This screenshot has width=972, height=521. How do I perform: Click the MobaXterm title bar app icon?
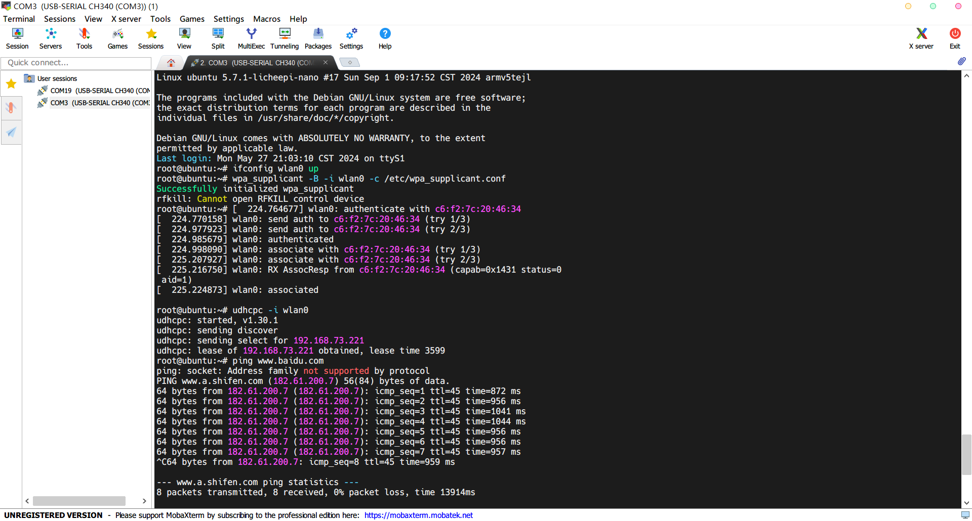[6, 6]
